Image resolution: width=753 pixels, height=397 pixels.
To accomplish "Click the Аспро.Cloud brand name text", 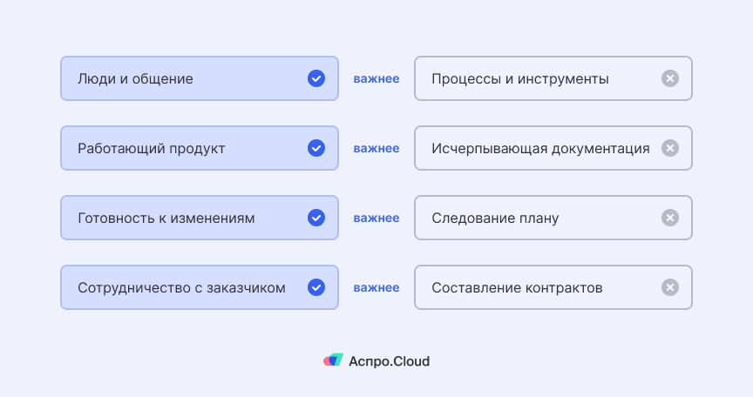I will coord(389,361).
